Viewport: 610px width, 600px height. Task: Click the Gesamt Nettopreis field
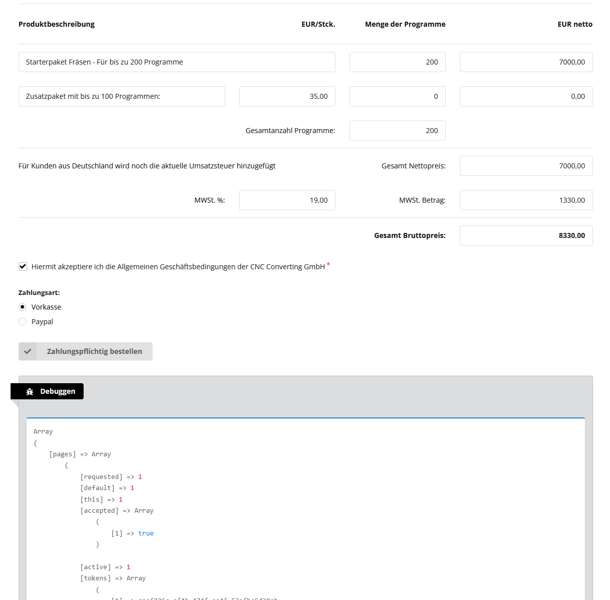click(525, 165)
